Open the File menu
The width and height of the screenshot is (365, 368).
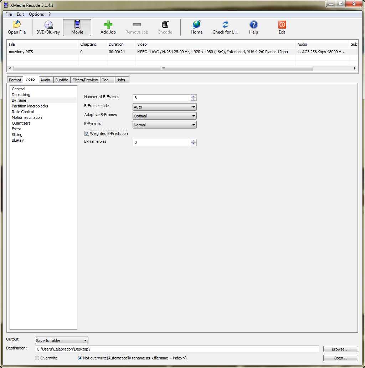pyautogui.click(x=9, y=14)
